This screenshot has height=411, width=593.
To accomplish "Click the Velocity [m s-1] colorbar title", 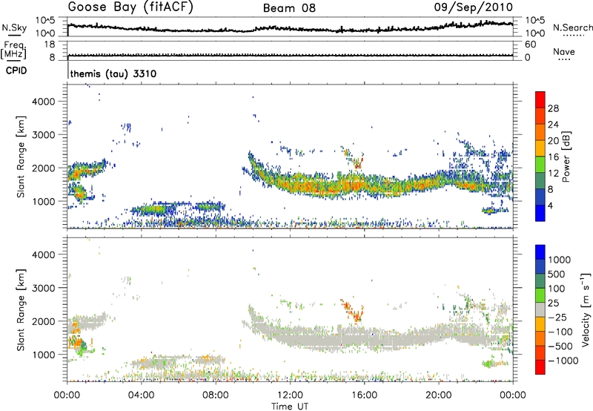I will [586, 309].
